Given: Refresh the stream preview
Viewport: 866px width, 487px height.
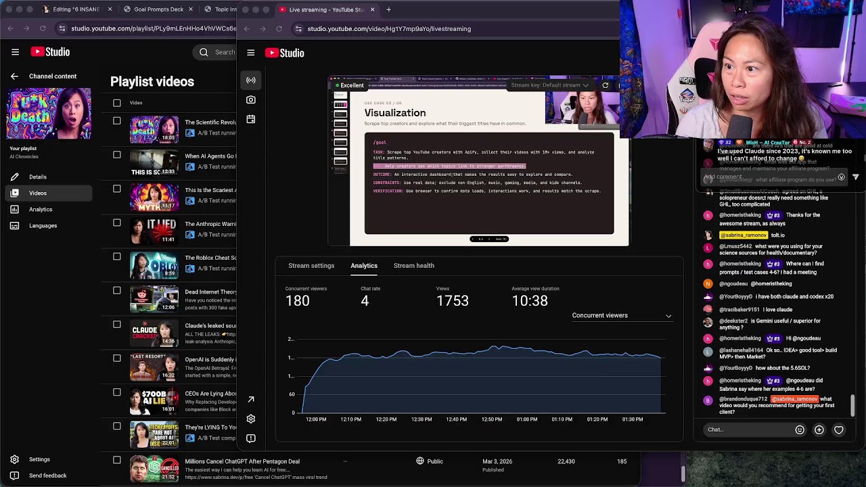Looking at the screenshot, I should point(605,85).
